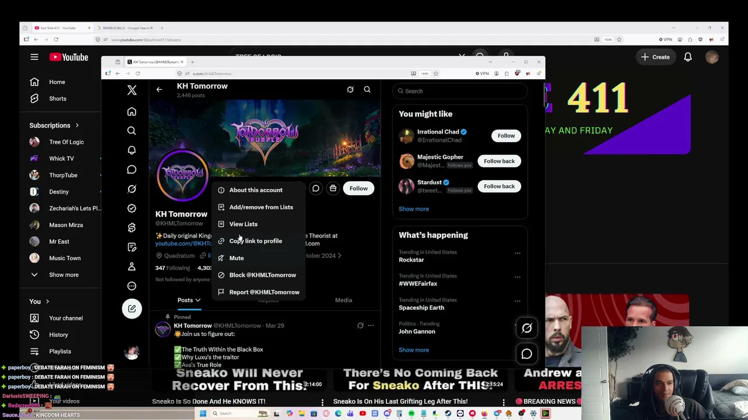Open the account avatar in X sidebar
Viewport: 748px width, 420px height.
click(132, 352)
